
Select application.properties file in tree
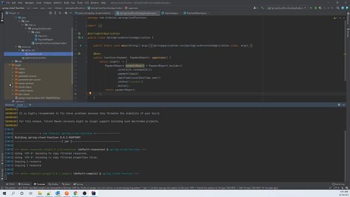point(34,58)
